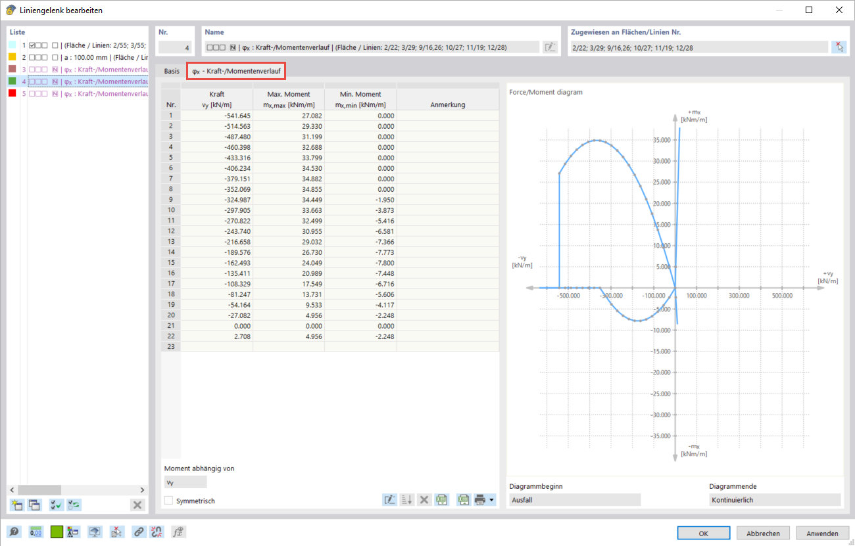This screenshot has width=855, height=546.
Task: Open the units and decimals 0,00 icon
Action: (36, 532)
